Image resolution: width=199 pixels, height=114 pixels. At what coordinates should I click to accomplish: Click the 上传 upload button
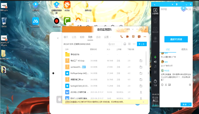click(142, 44)
